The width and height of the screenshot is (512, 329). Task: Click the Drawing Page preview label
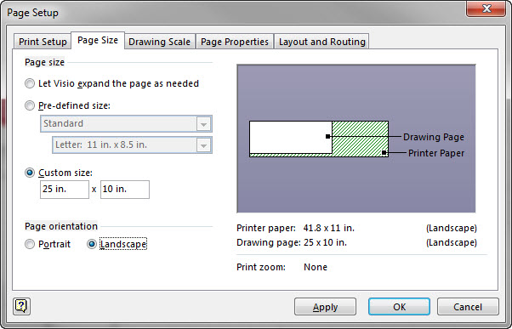click(434, 137)
